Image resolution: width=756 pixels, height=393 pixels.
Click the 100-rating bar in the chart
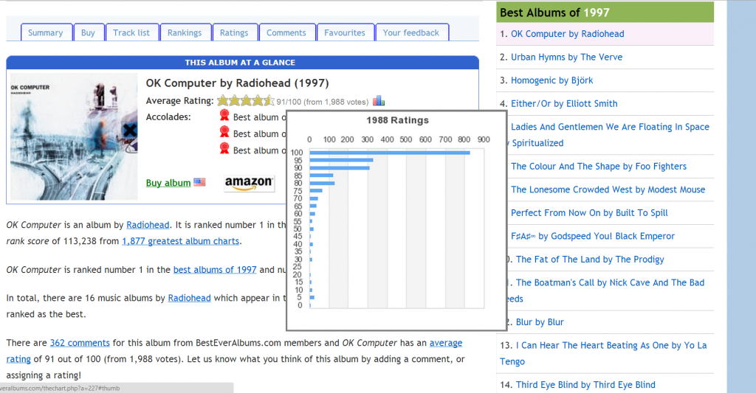coord(389,153)
